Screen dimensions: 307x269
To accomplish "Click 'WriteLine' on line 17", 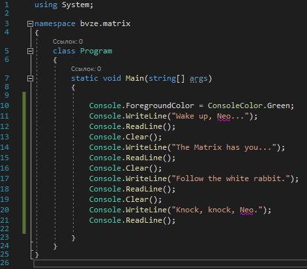I will [146, 178].
